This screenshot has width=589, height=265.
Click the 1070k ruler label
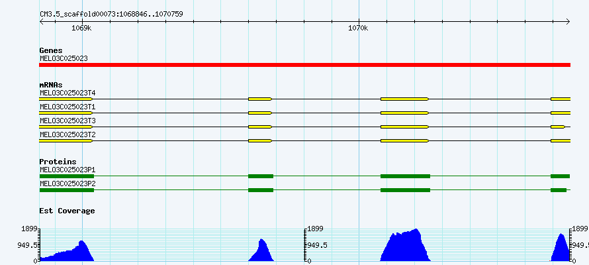(x=358, y=28)
